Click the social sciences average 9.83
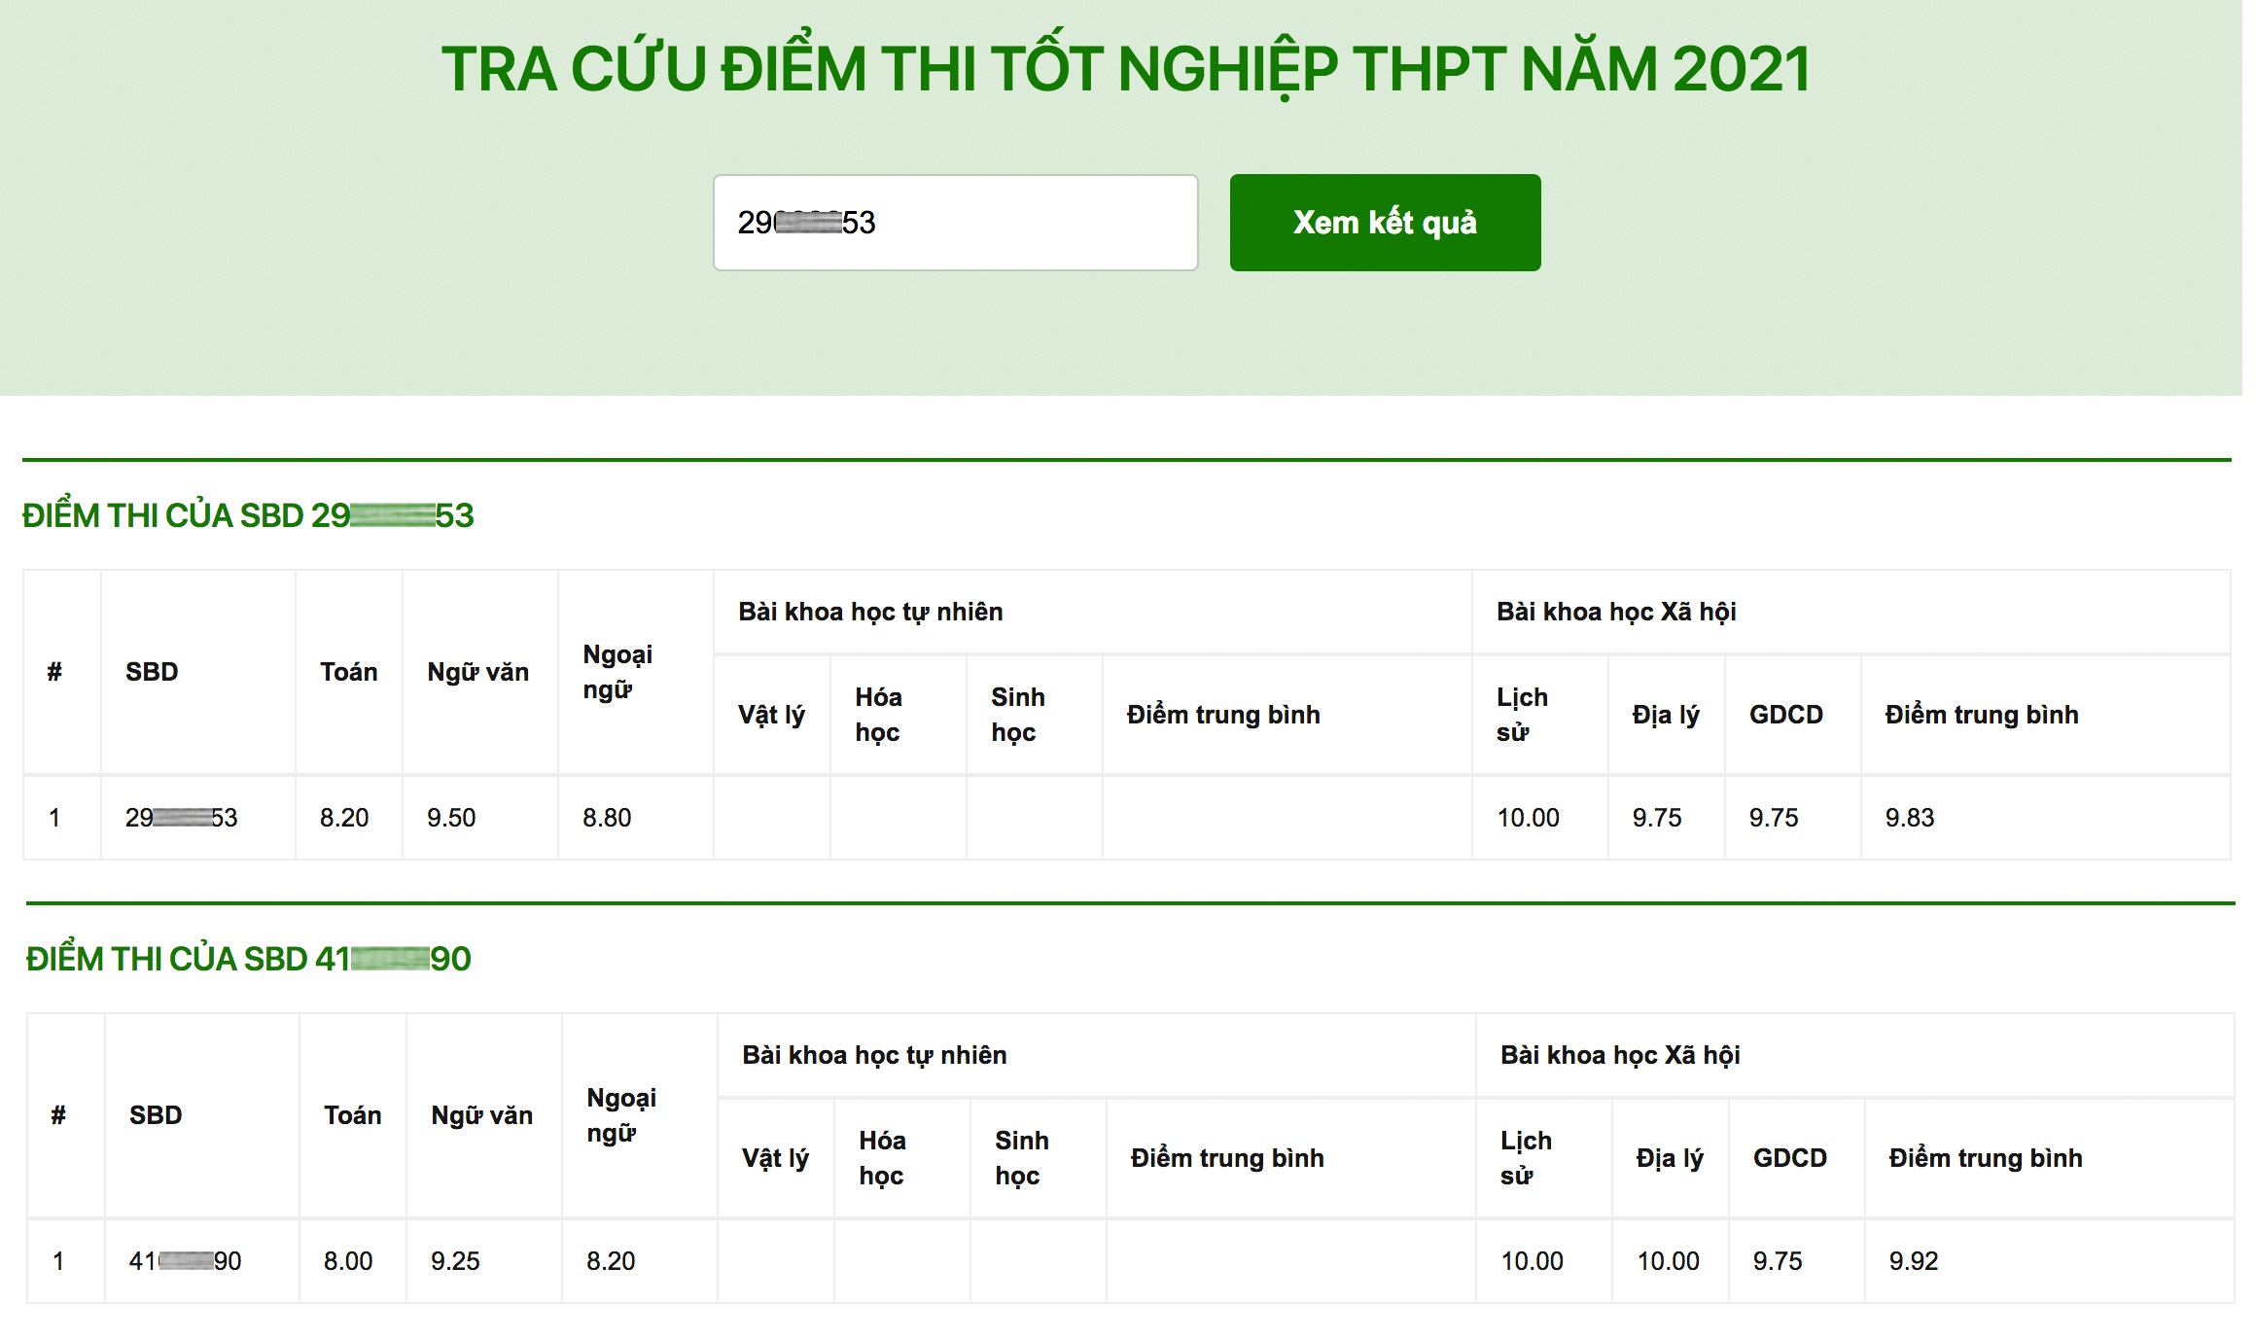The width and height of the screenshot is (2256, 1338). pos(1909,818)
